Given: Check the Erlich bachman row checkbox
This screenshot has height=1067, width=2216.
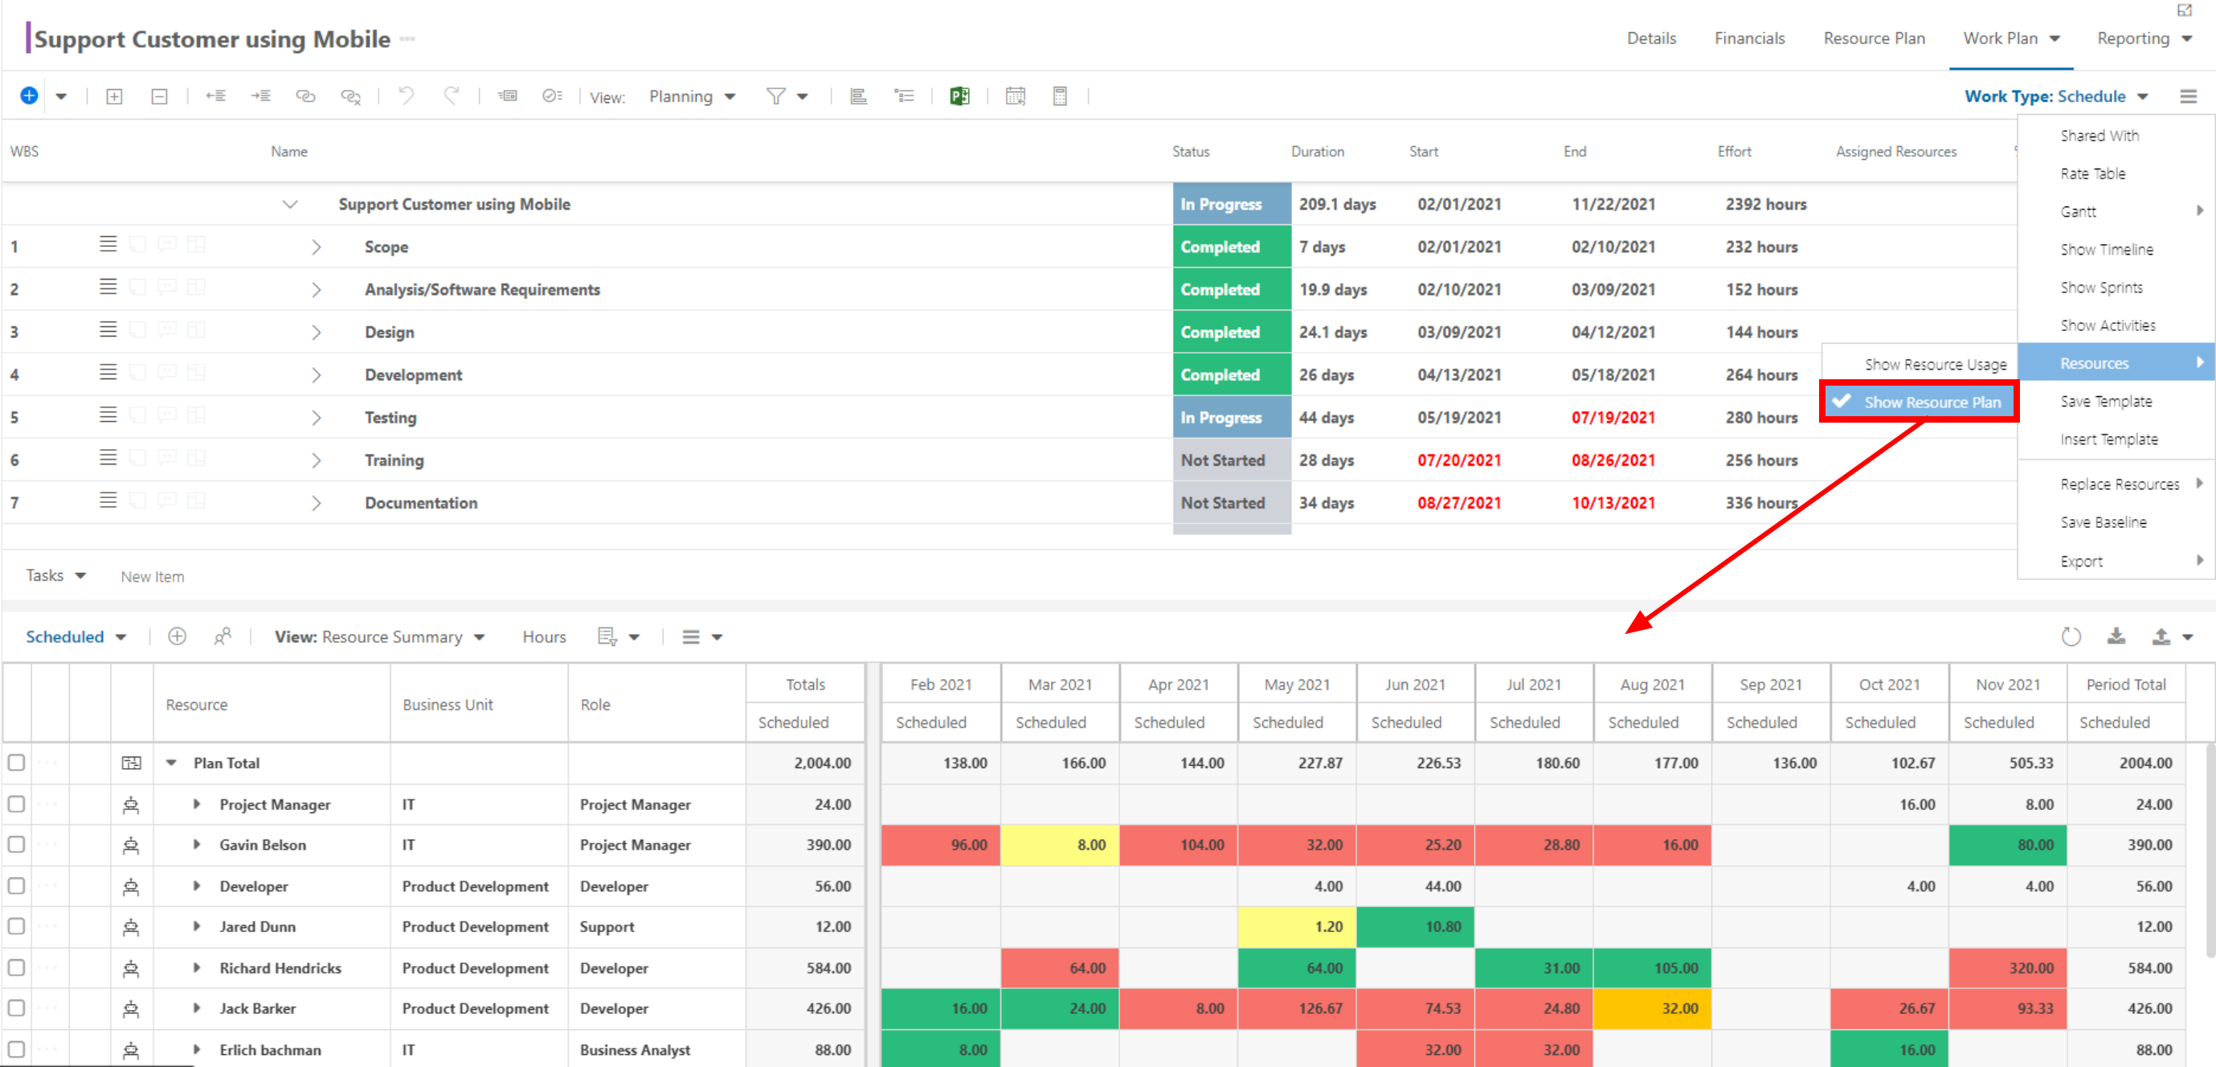Looking at the screenshot, I should pos(16,1049).
